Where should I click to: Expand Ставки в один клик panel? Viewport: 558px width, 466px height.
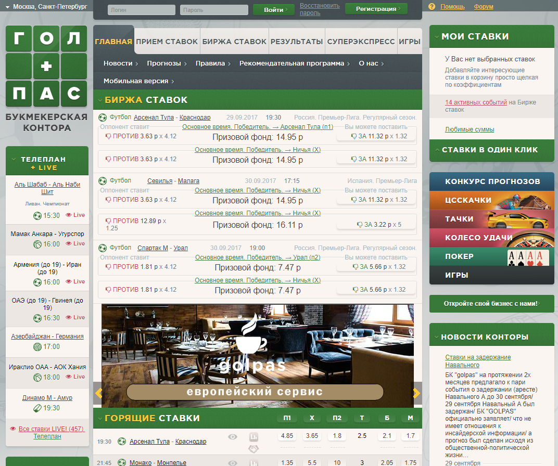click(x=437, y=150)
